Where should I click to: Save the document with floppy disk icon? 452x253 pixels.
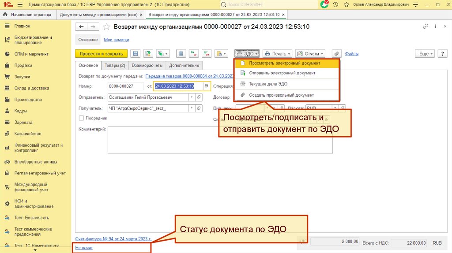(x=135, y=53)
